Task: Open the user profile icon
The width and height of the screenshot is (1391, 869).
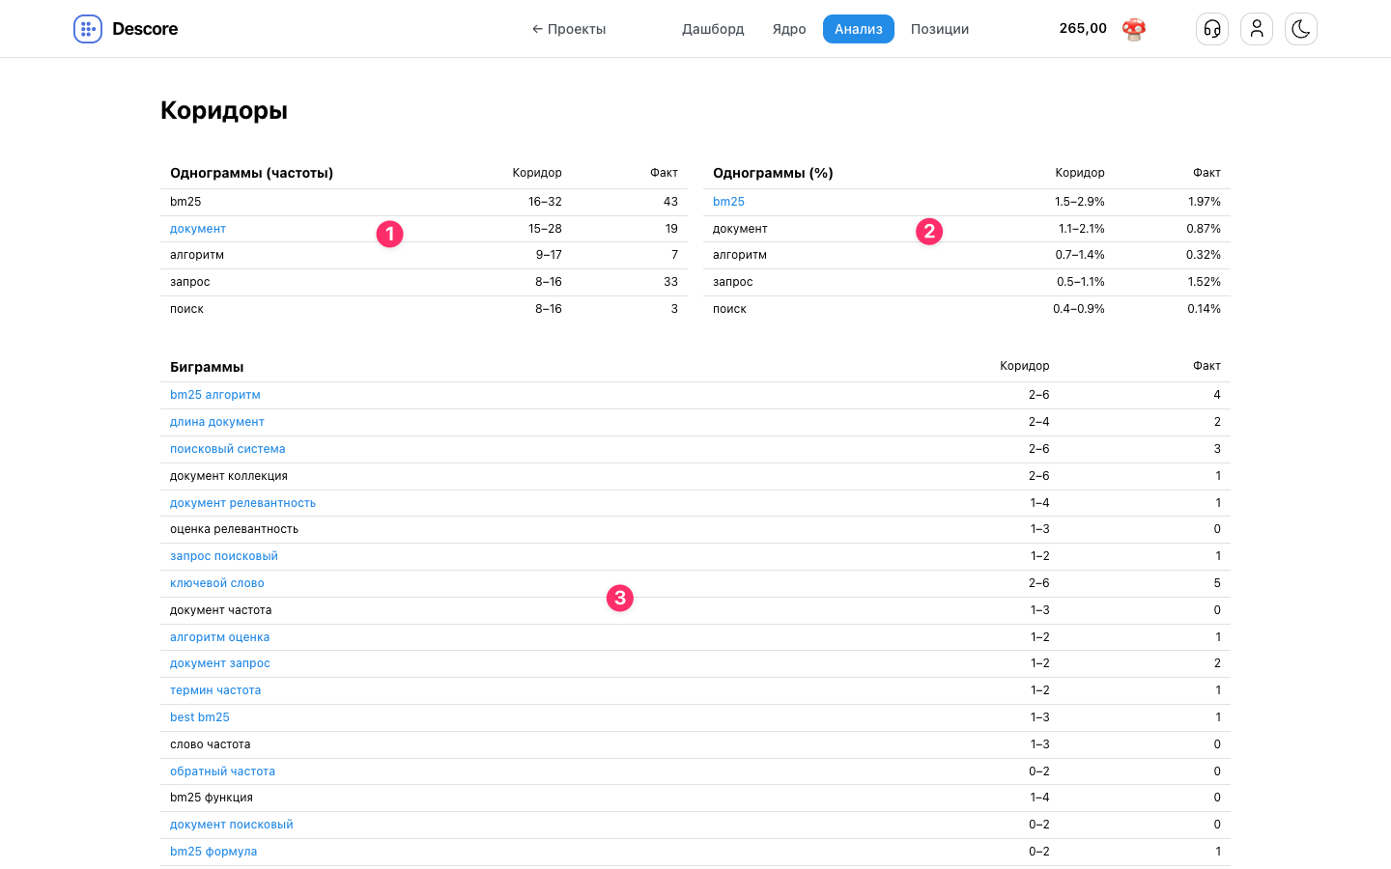Action: coord(1257,29)
